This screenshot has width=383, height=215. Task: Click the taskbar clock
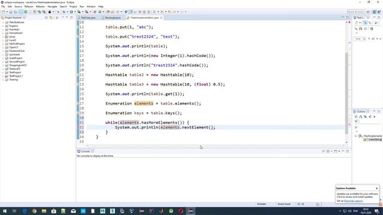[x=366, y=211]
